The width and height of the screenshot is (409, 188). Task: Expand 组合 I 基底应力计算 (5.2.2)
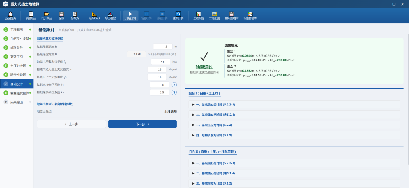(x=294, y=125)
